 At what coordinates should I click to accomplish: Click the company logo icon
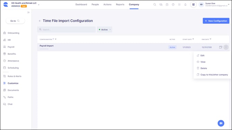6,4
